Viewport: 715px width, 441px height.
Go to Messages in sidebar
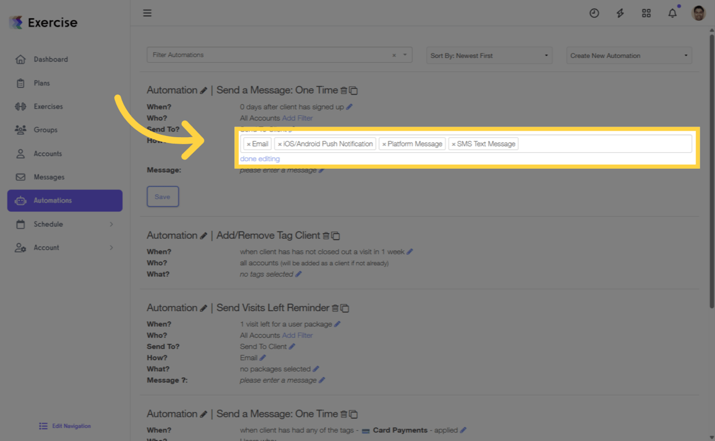pos(65,177)
